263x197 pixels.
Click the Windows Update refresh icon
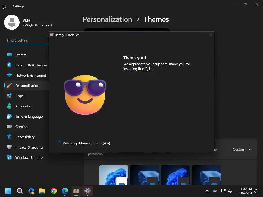(9, 157)
